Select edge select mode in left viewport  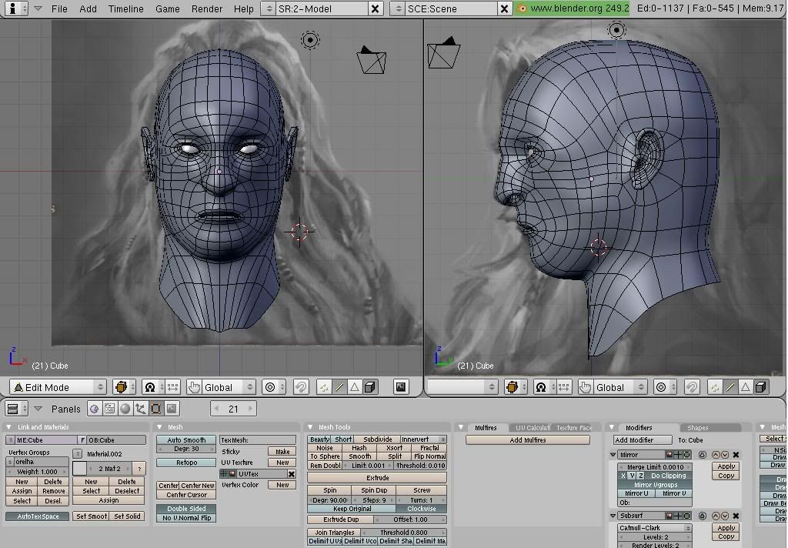(x=339, y=387)
